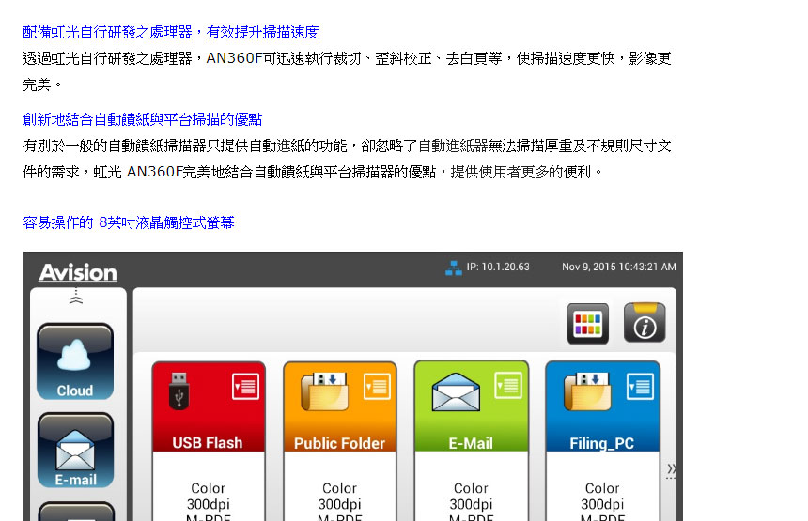
Task: Click heading 容易操作的 8英吋液晶觸控式螢幕
Action: click(129, 222)
